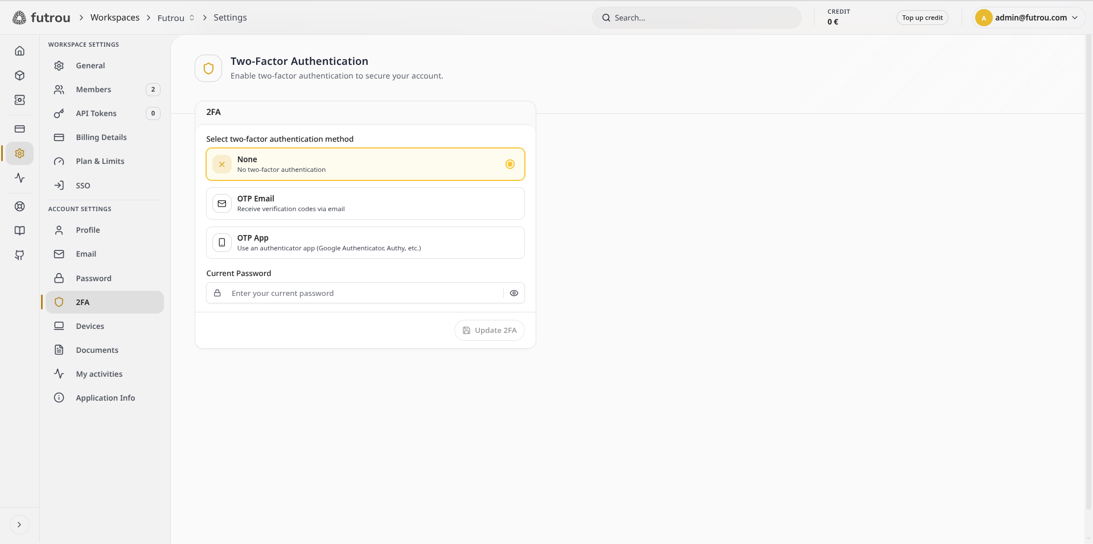Click the Settings breadcrumb
The height and width of the screenshot is (544, 1093).
tap(230, 18)
